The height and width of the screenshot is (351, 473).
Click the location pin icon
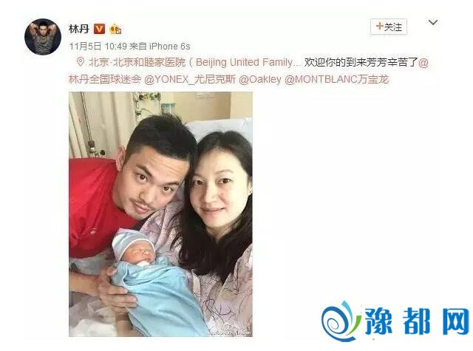click(x=81, y=62)
